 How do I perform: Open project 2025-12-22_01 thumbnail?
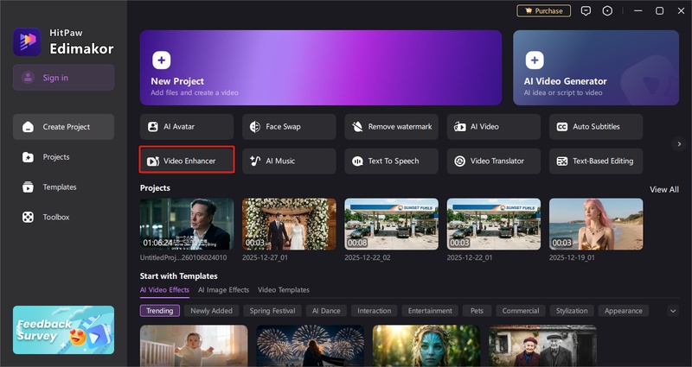point(494,225)
